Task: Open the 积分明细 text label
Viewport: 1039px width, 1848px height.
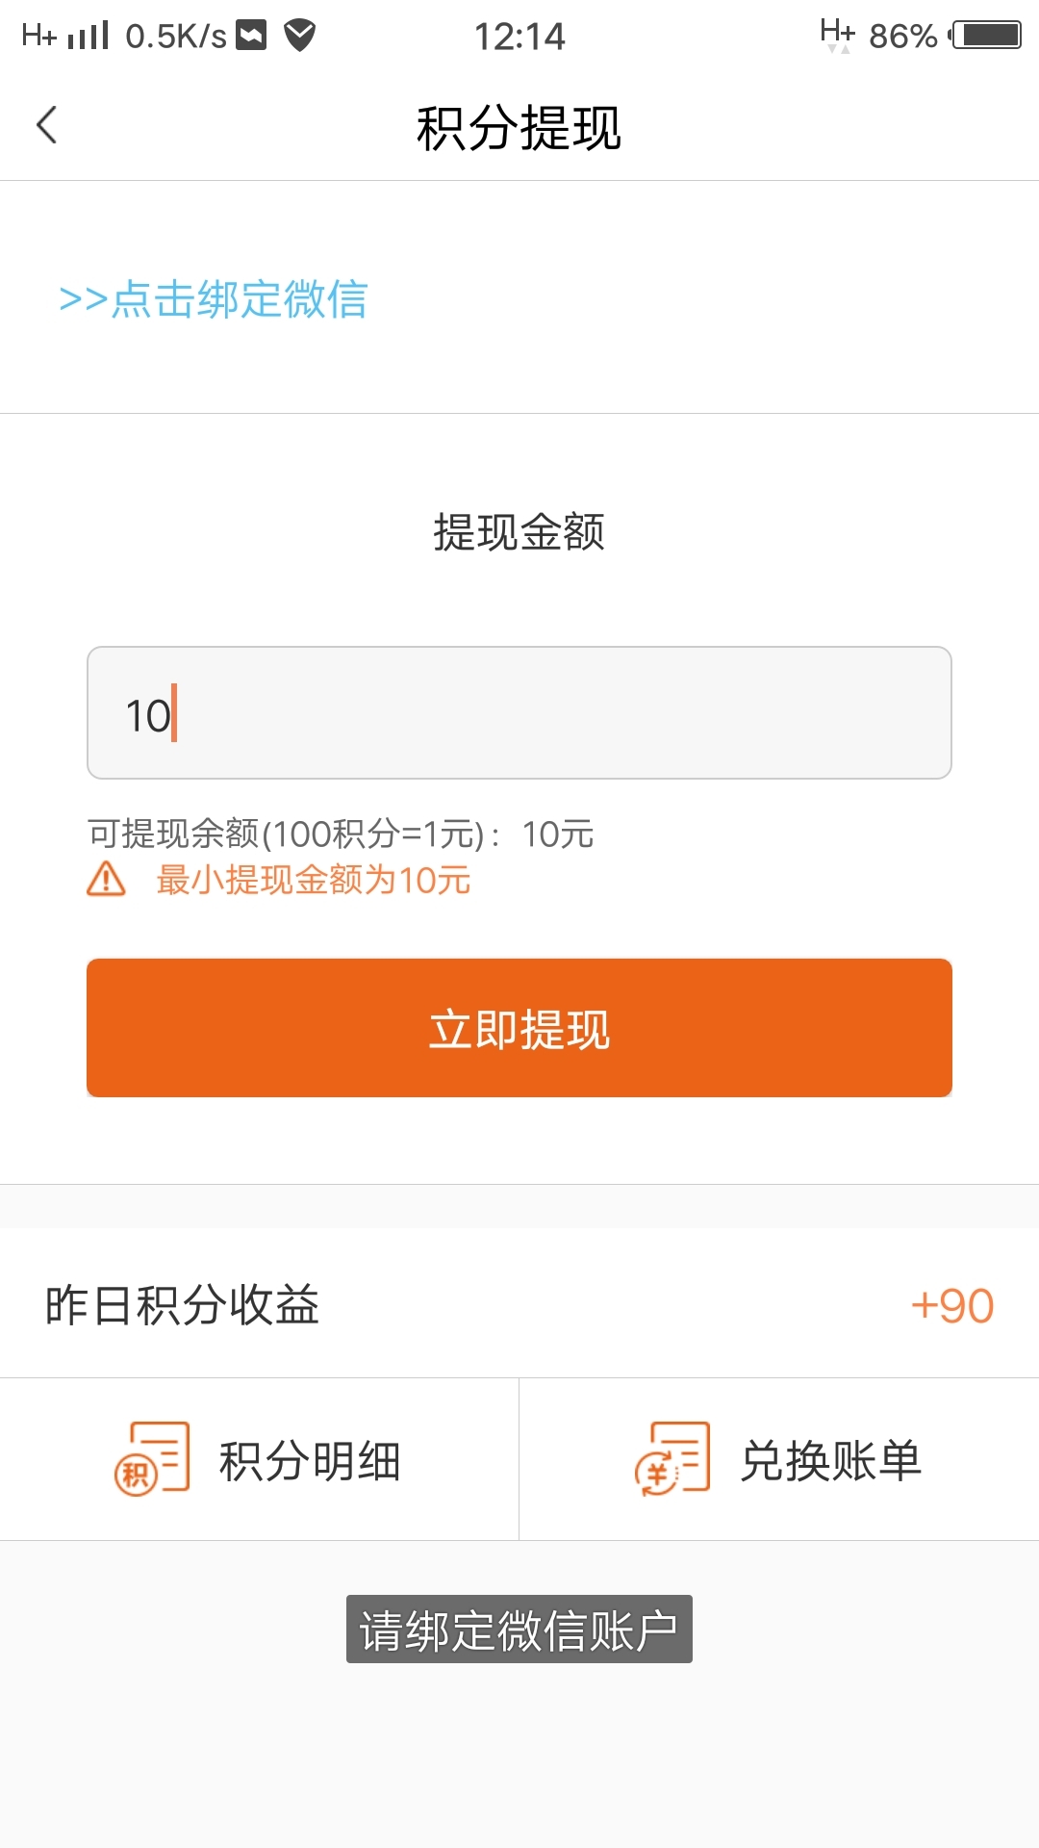Action: coord(310,1461)
